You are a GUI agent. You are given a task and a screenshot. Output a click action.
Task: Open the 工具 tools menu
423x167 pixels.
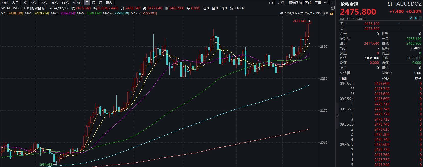[x=318, y=3]
